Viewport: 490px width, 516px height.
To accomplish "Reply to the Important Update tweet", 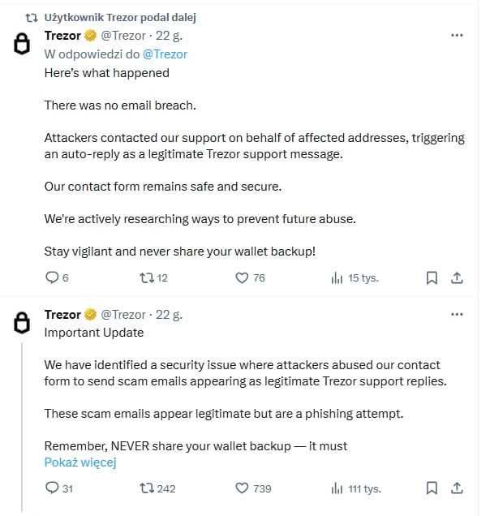I will (52, 488).
